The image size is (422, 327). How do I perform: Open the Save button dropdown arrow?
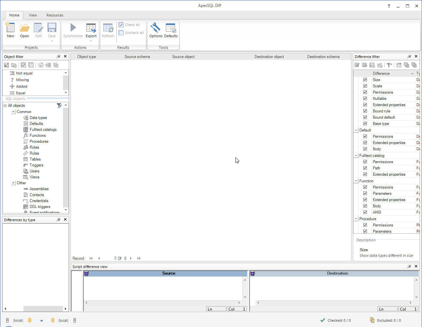pyautogui.click(x=52, y=41)
